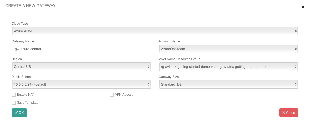Click the arrows icon on VNet Name selector
The image size is (309, 126).
tap(296, 67)
